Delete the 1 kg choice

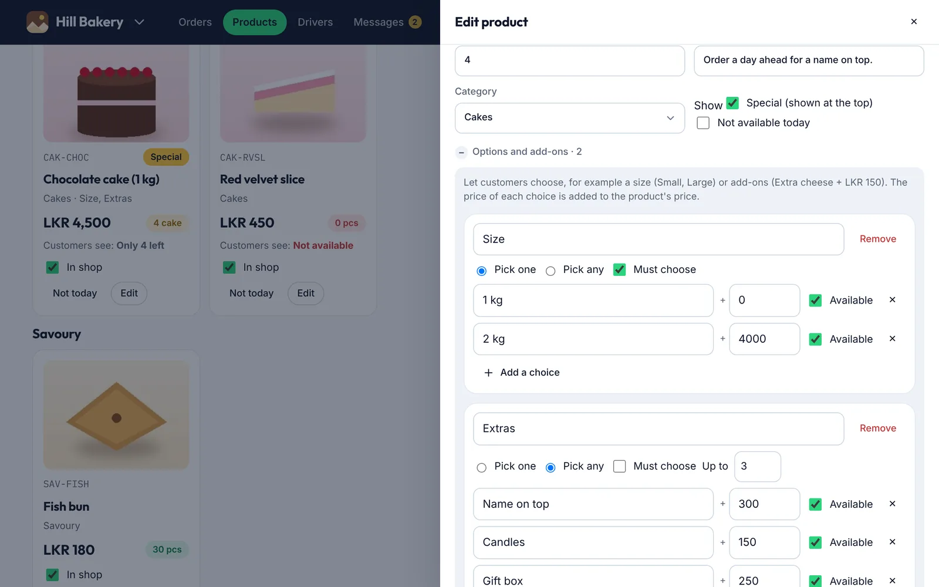[892, 300]
